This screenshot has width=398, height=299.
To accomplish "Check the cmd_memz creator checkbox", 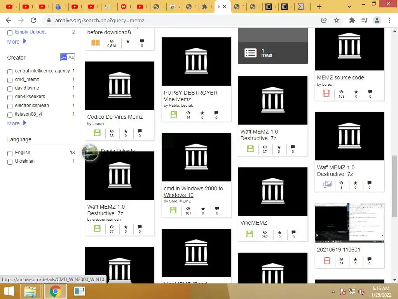I will [10, 80].
